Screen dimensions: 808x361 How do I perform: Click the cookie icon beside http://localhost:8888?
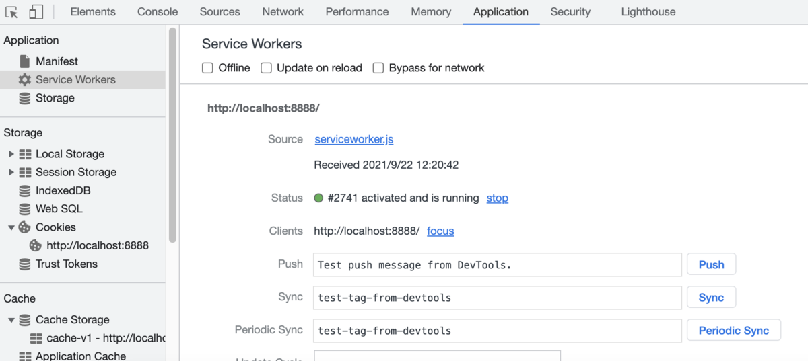pyautogui.click(x=36, y=245)
